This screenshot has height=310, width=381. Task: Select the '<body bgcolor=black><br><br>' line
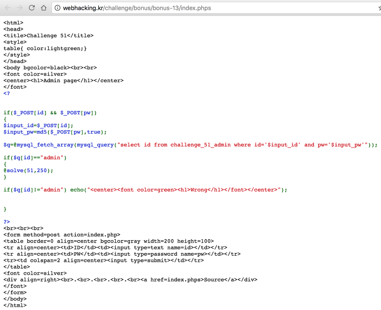click(50, 68)
